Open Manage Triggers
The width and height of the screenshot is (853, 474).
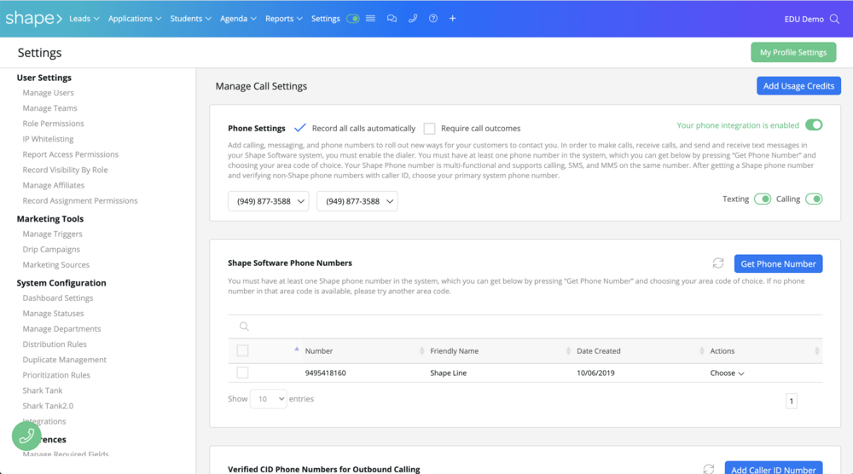coord(52,234)
